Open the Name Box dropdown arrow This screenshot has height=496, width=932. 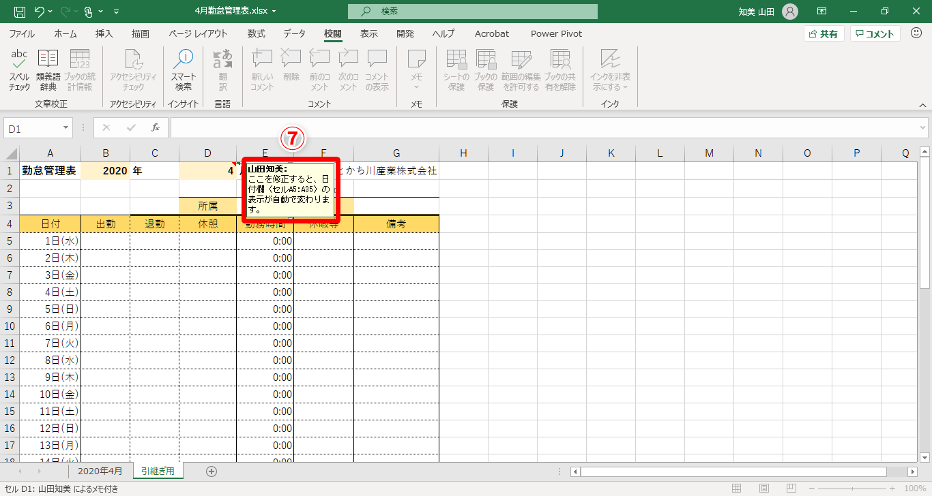point(66,127)
